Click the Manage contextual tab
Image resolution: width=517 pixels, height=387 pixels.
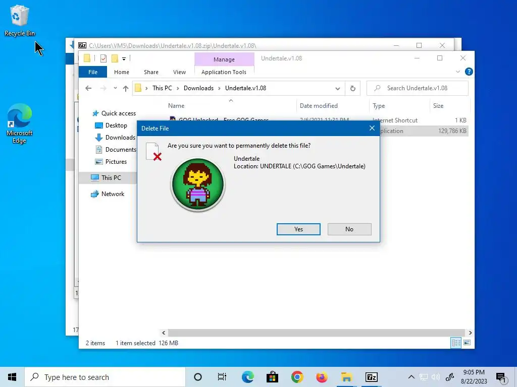[x=224, y=59]
